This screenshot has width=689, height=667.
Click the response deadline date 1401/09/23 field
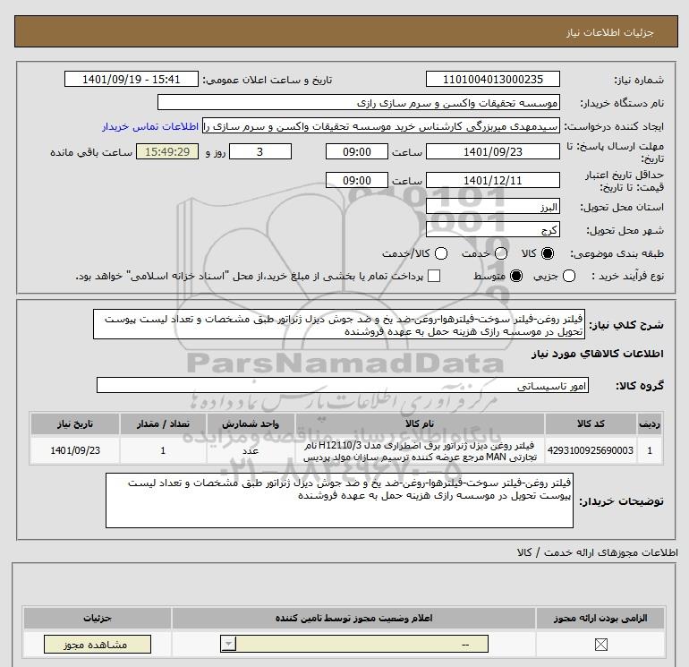click(492, 151)
